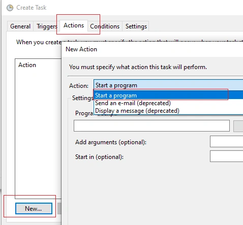Choose Send an e-mail (deprecated) option
This screenshot has height=225, width=243.
coord(168,103)
